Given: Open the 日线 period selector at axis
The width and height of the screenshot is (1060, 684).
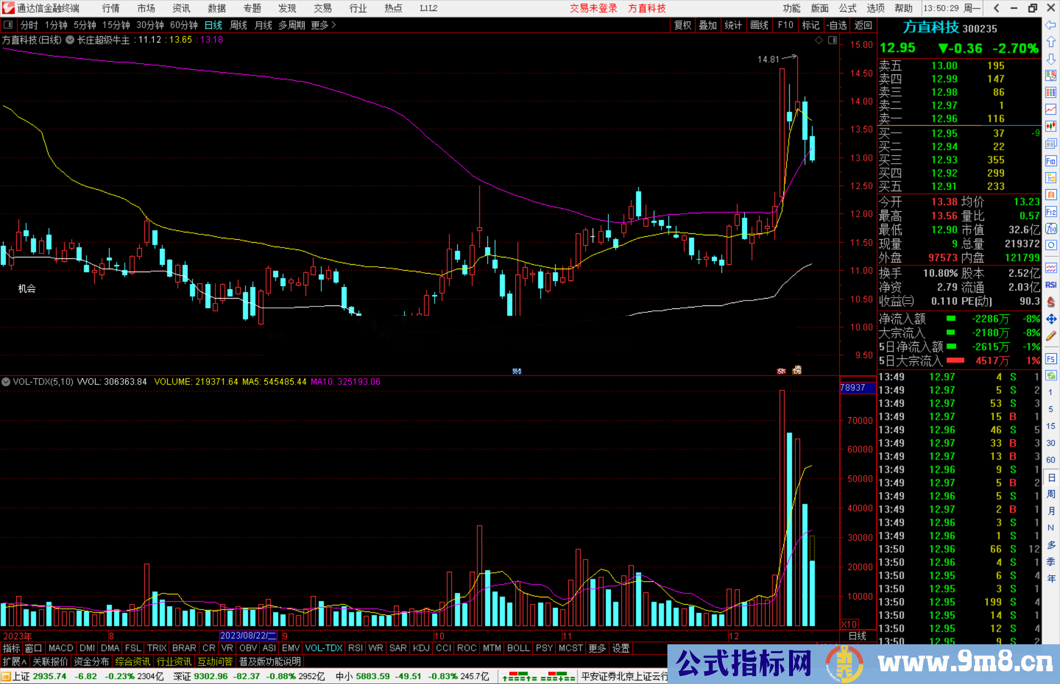Looking at the screenshot, I should tap(857, 636).
